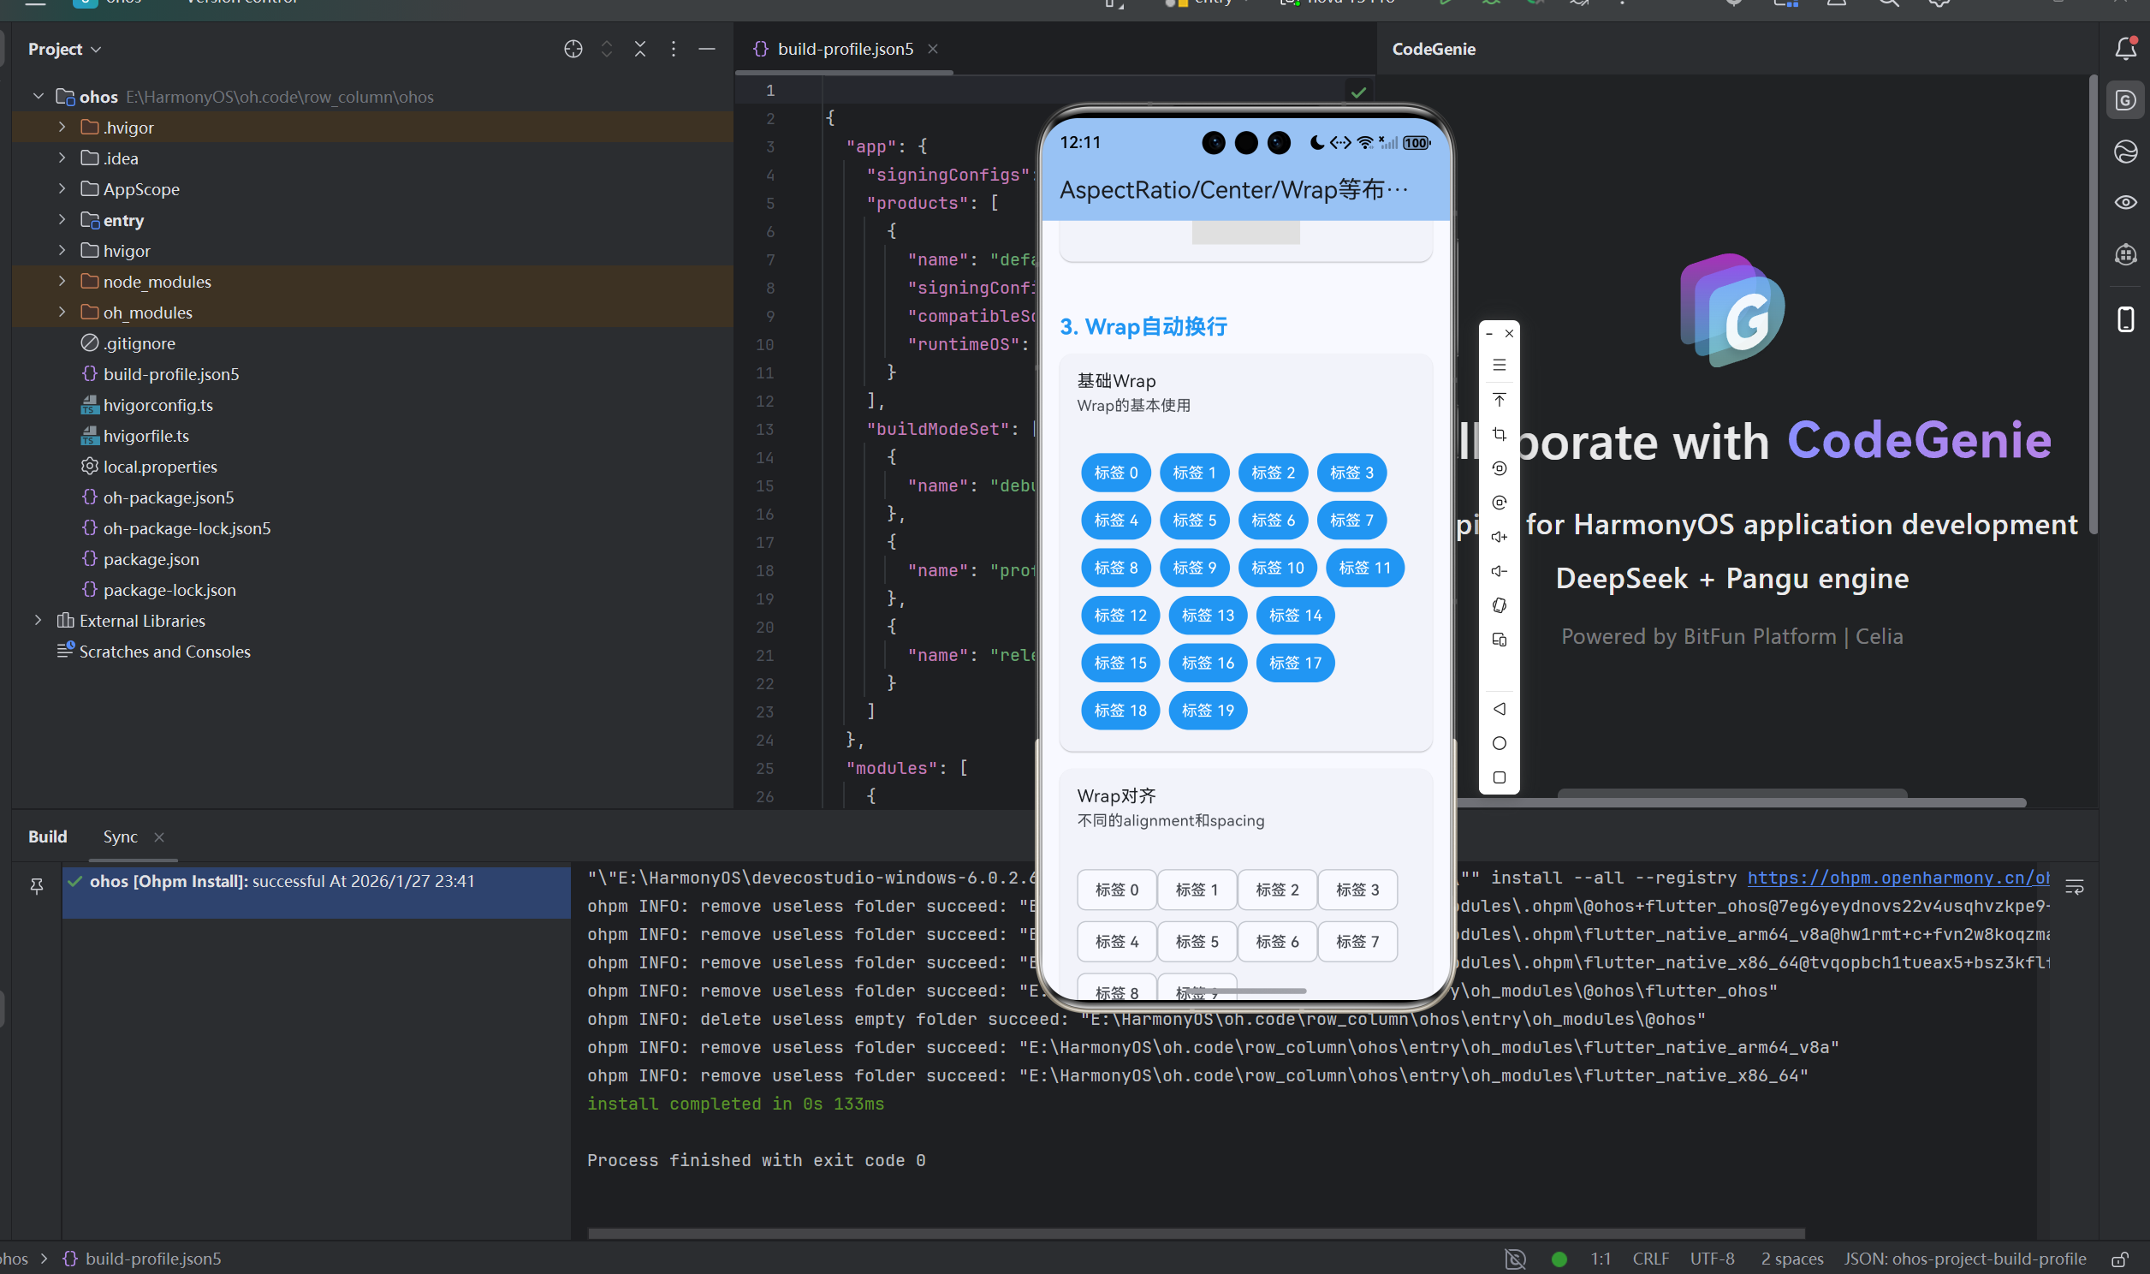The height and width of the screenshot is (1274, 2150).
Task: Open the Notifications bell in right sidebar
Action: point(2124,49)
